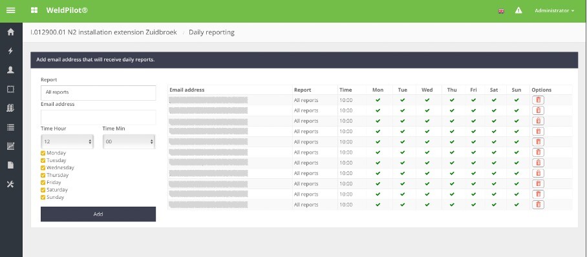
Task: Open the document sidebar icon
Action: point(11,165)
